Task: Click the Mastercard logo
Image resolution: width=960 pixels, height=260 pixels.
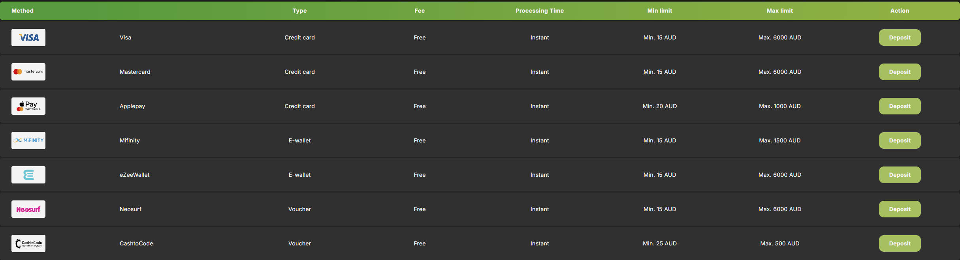Action: tap(28, 71)
